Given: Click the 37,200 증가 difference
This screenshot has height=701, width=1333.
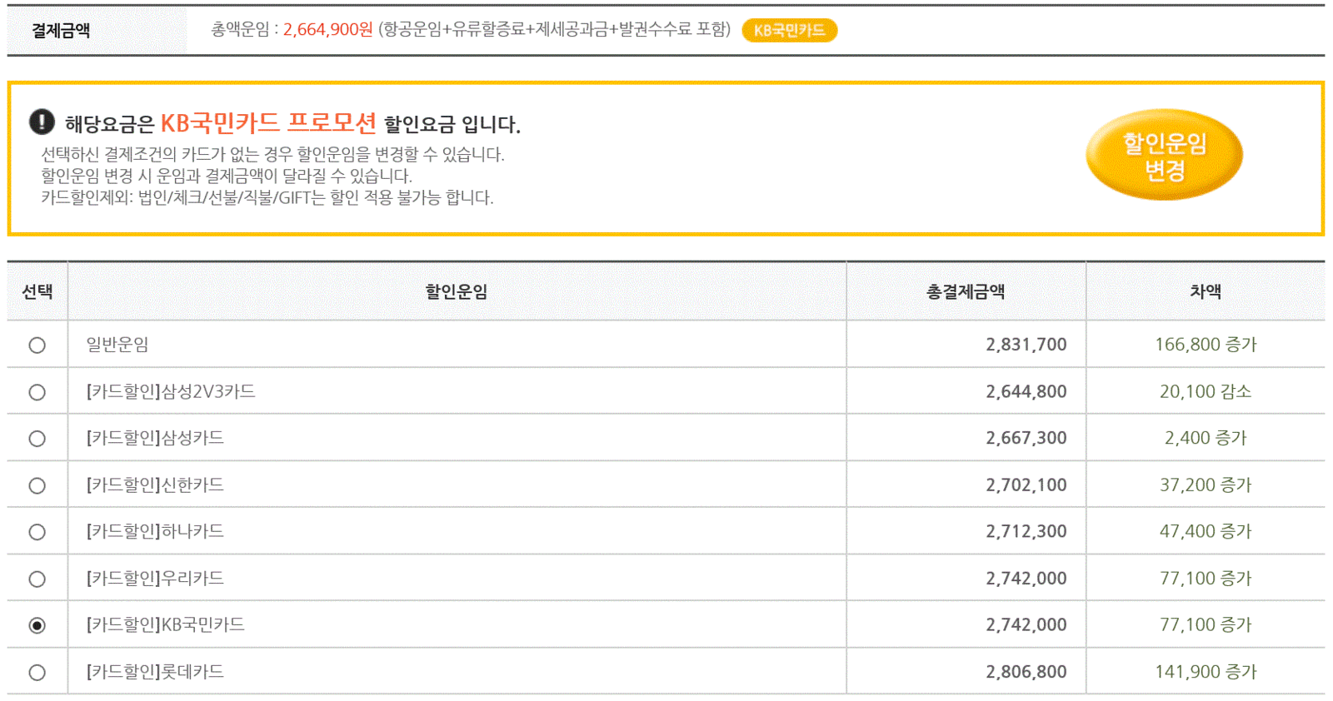Looking at the screenshot, I should coord(1206,485).
